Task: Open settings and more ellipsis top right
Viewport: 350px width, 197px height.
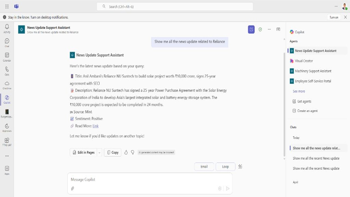Action: pos(336,6)
